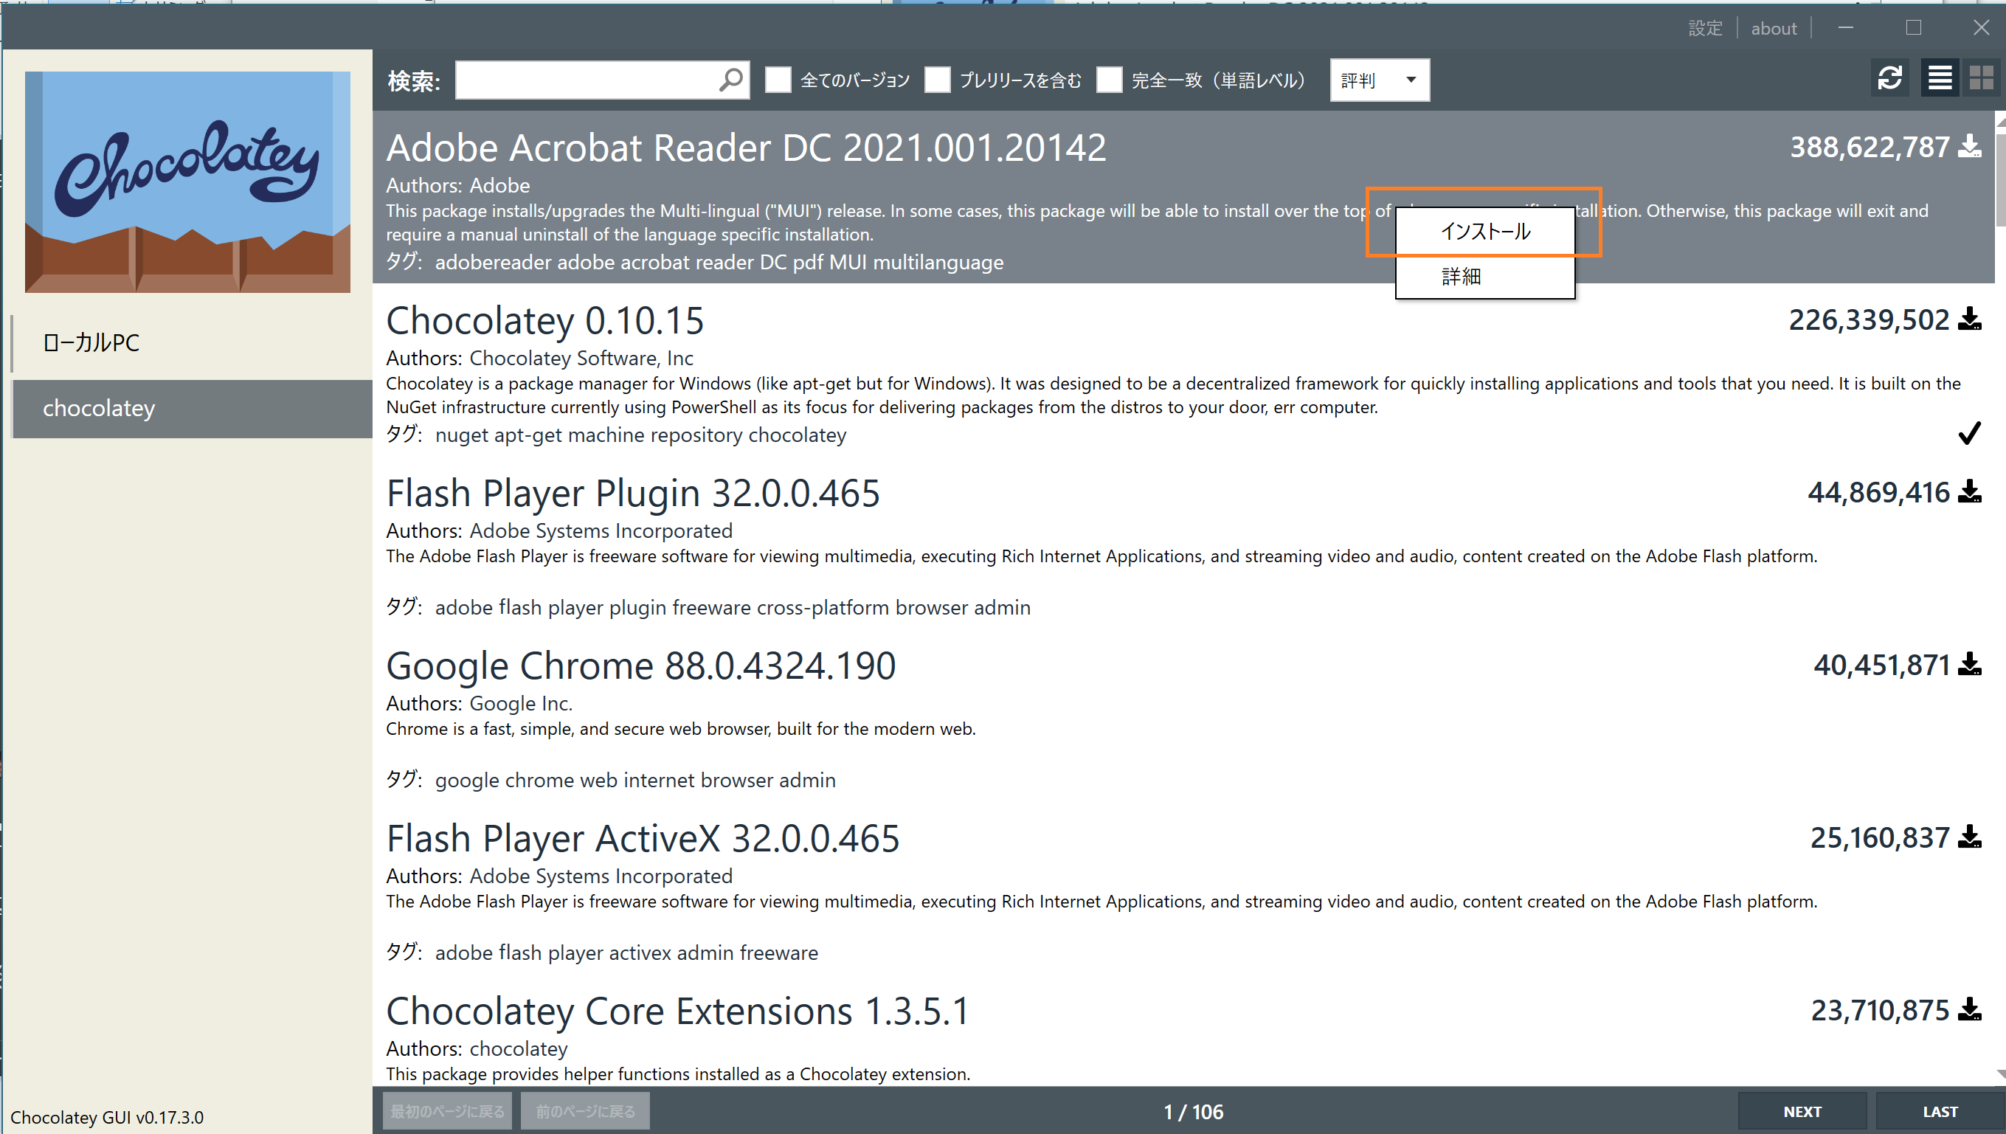The image size is (2006, 1134).
Task: Select the Chocolatey 0.10.15 package title
Action: [x=545, y=321]
